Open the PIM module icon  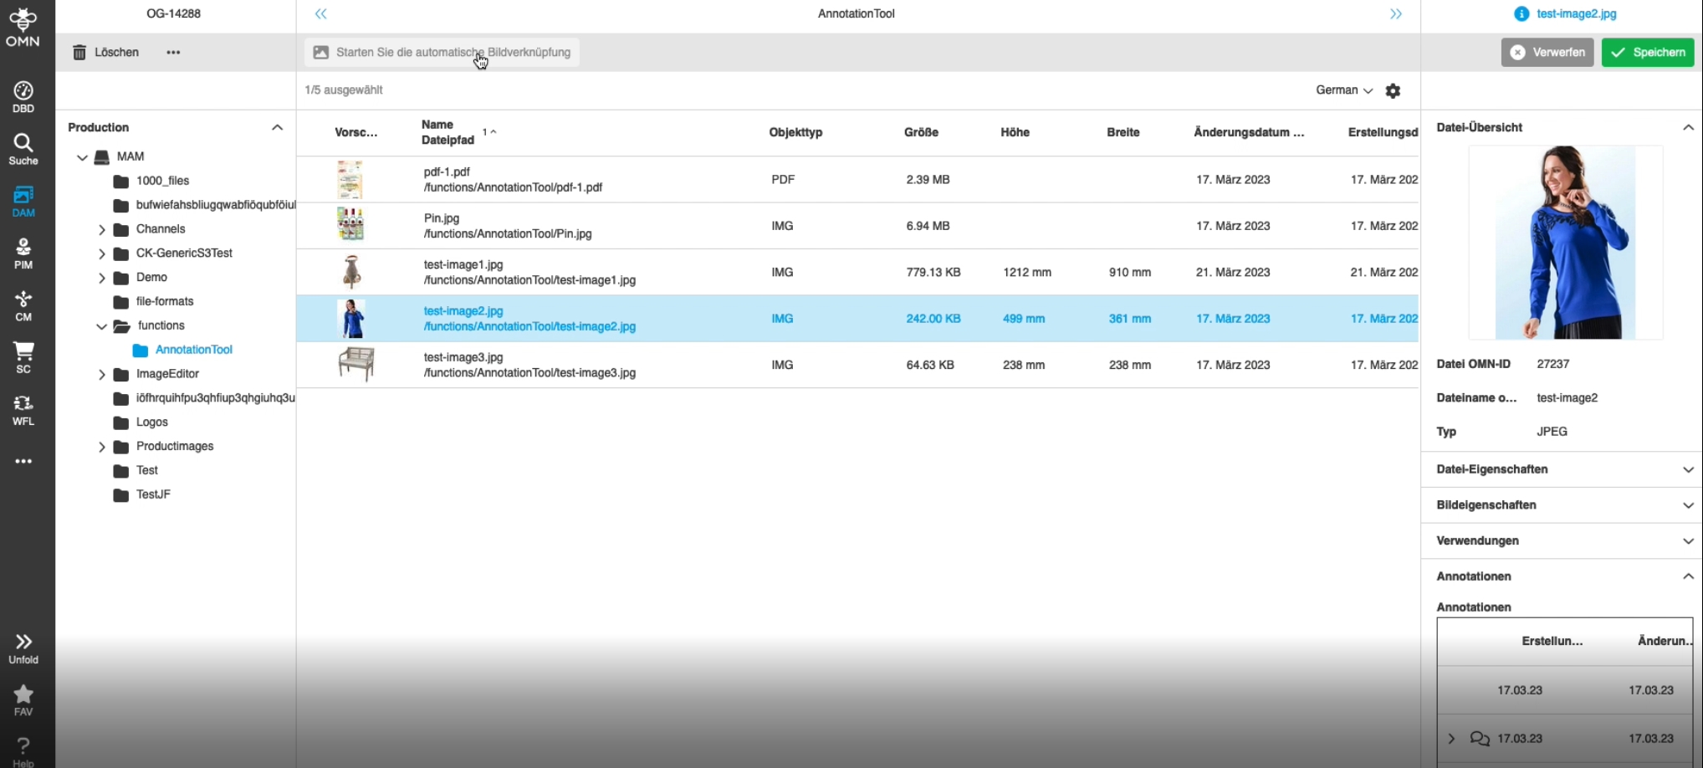tap(23, 253)
